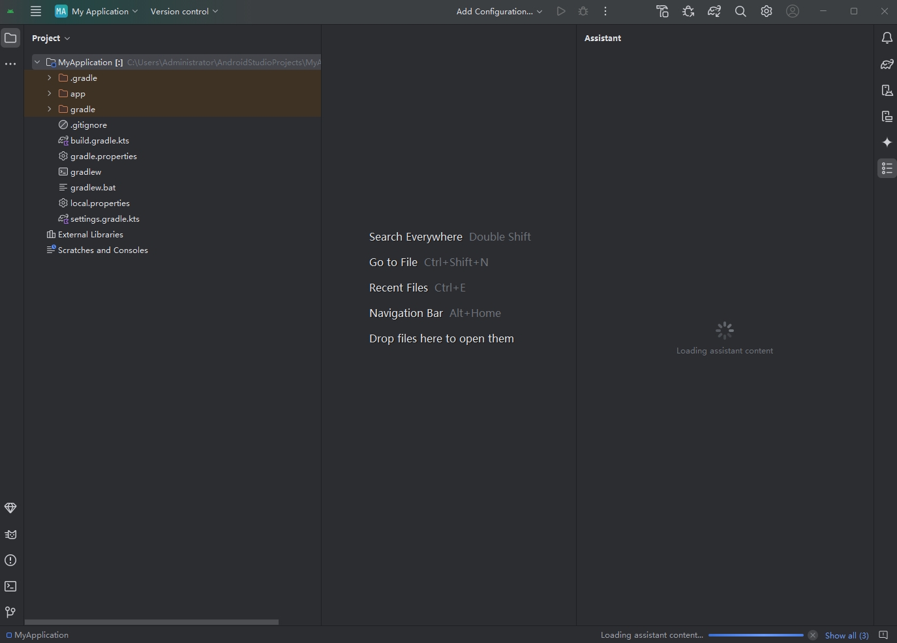
Task: Open the Running Devices panel
Action: [x=888, y=116]
